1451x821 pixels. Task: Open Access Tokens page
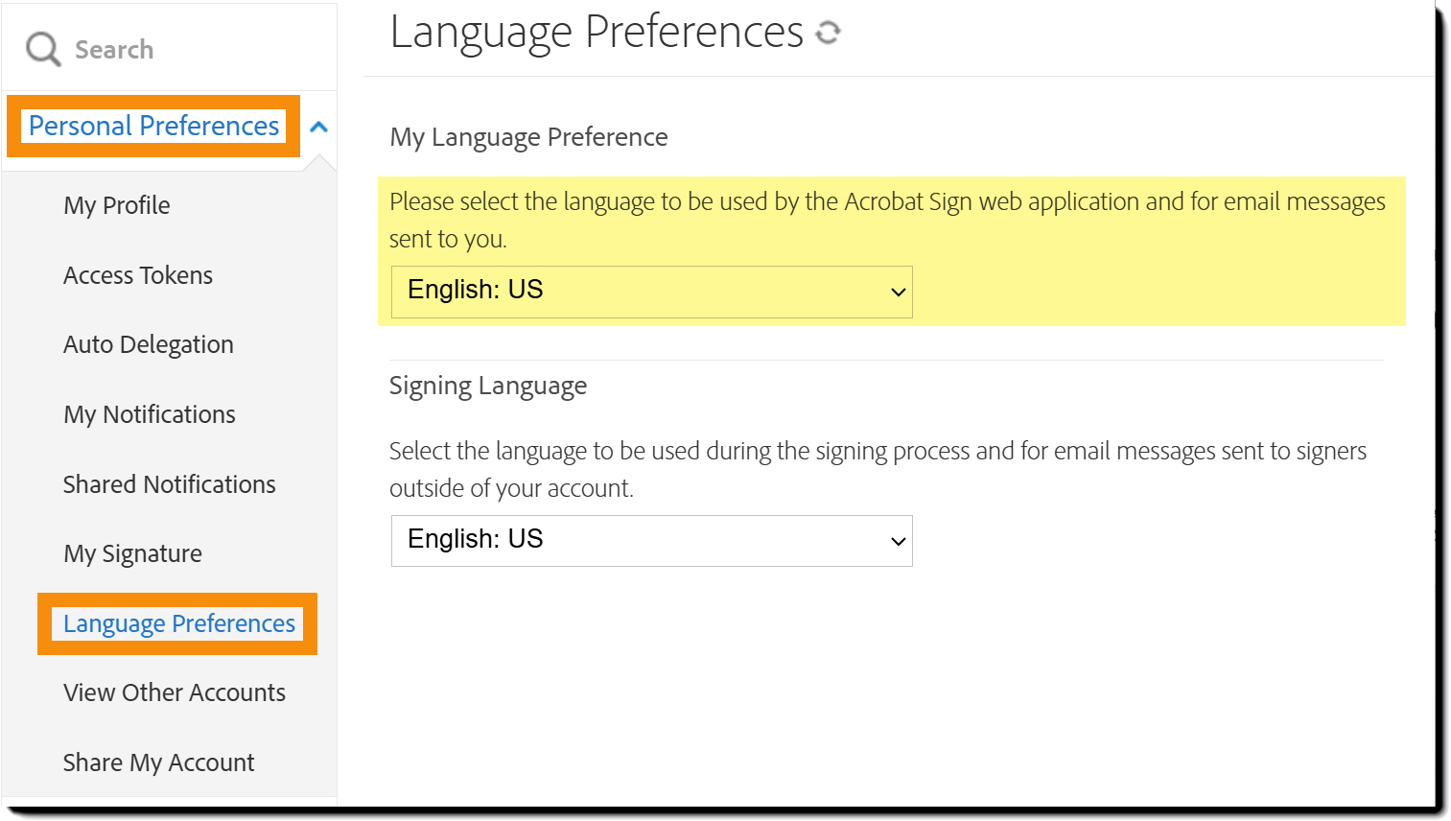point(138,275)
